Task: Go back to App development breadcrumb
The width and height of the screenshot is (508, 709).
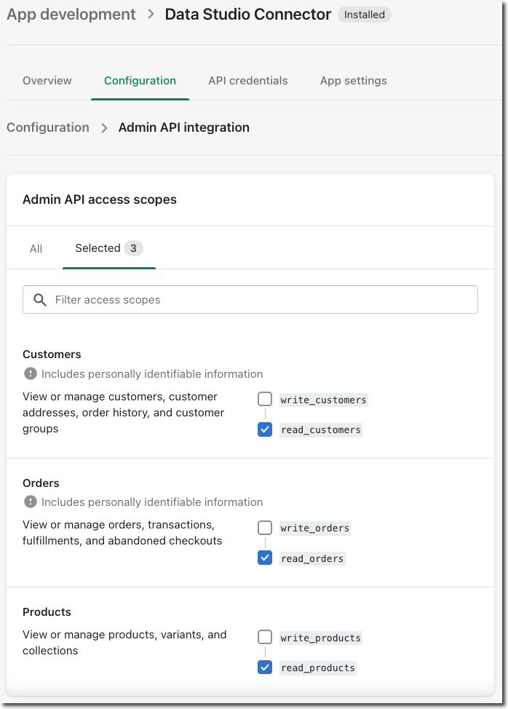Action: click(x=71, y=14)
